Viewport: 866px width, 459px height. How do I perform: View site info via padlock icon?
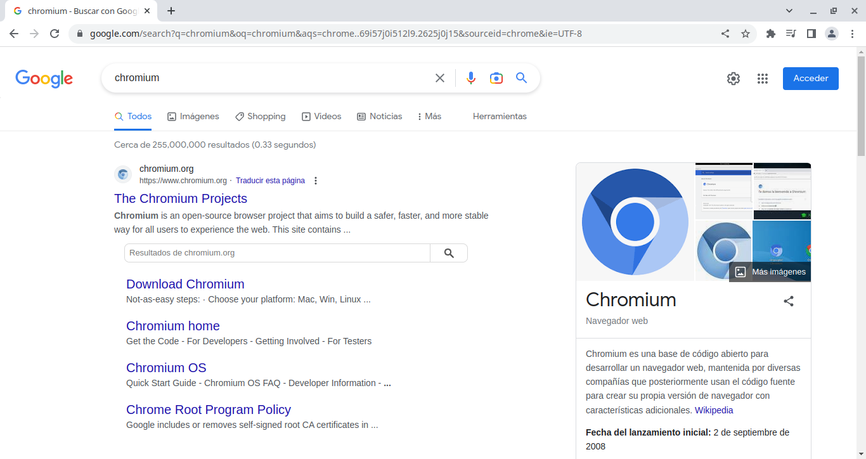coord(80,34)
